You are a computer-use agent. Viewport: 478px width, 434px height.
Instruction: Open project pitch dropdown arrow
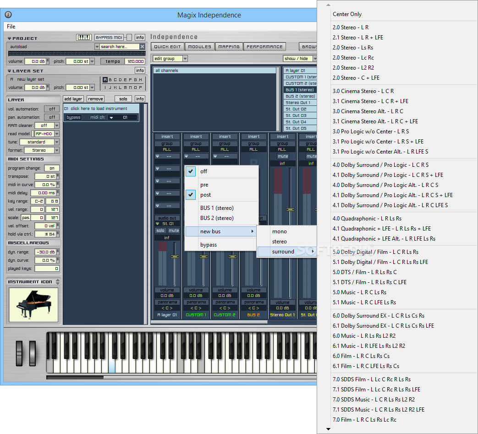coord(92,61)
